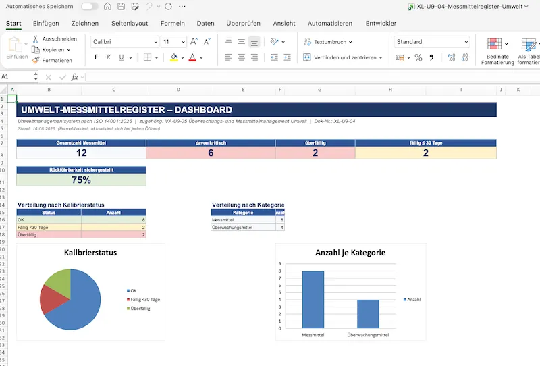
Task: Align text to middle vertically icon
Action: point(242,41)
